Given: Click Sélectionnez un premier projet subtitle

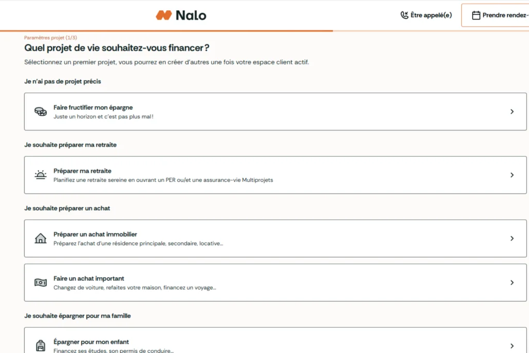Looking at the screenshot, I should click(166, 62).
